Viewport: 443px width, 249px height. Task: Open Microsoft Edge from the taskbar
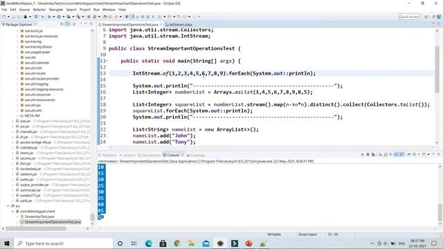tap(149, 243)
